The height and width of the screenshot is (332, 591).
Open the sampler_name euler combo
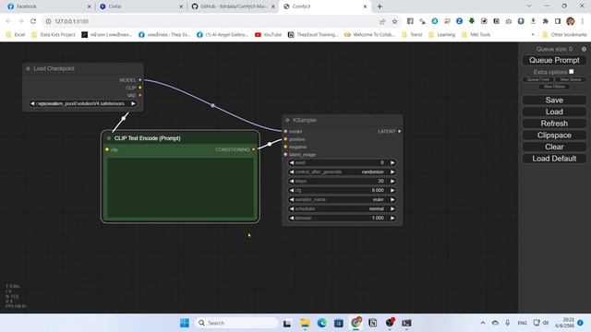coord(342,199)
